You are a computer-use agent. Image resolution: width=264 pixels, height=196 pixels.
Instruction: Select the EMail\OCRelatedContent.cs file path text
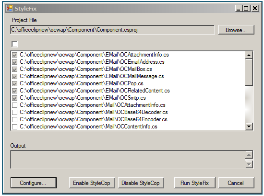[95, 91]
